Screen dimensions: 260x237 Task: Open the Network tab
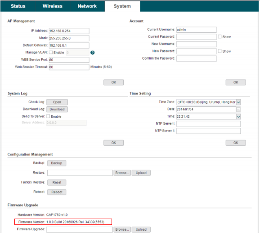point(87,6)
